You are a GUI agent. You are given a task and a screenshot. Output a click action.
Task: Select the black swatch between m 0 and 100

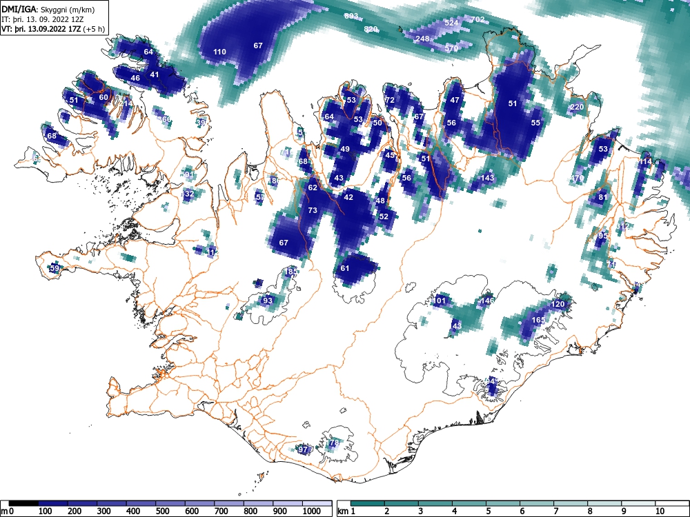tap(23, 503)
